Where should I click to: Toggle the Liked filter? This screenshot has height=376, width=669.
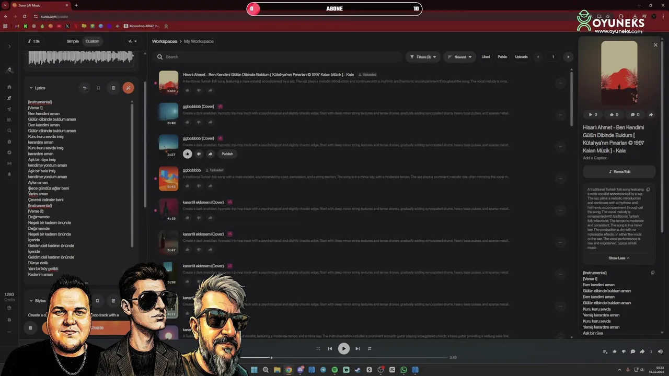(x=486, y=57)
